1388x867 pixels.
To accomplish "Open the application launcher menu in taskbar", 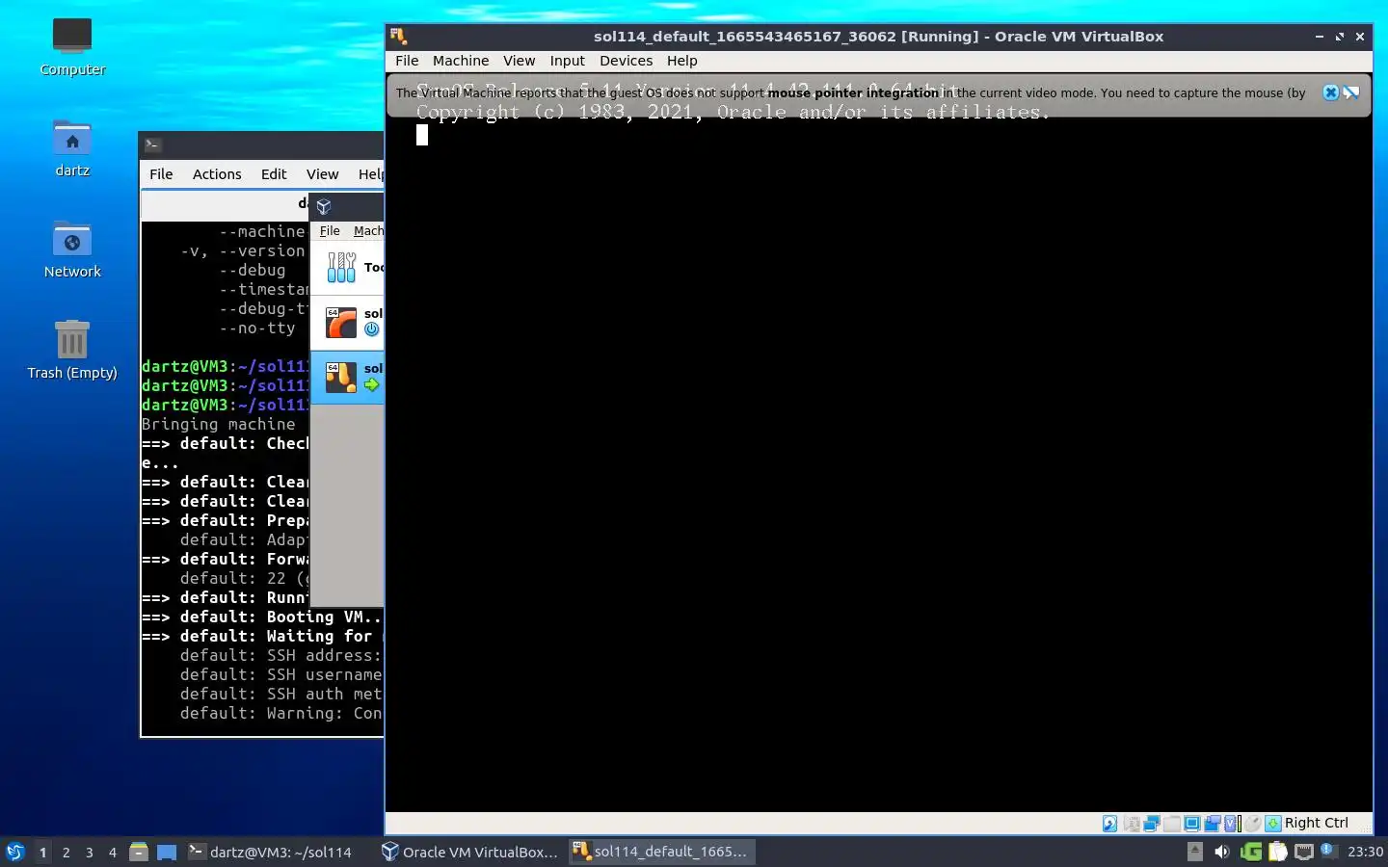I will tap(14, 852).
